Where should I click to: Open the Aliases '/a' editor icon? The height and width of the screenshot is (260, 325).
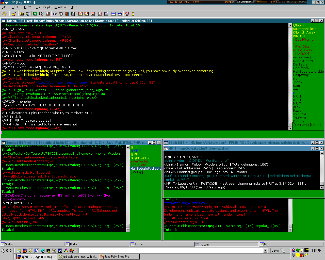(35, 14)
